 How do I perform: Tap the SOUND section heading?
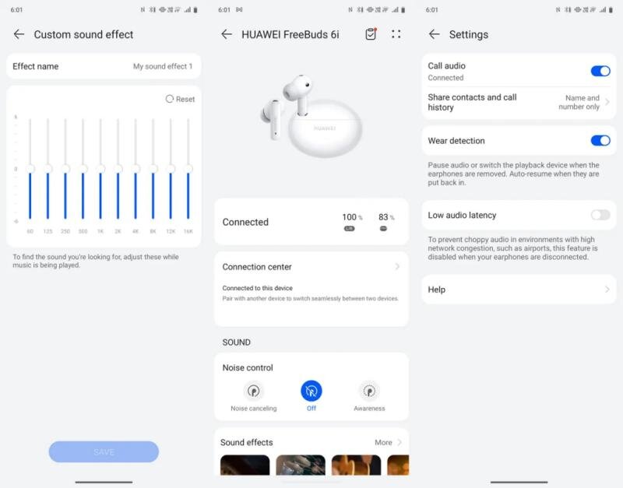click(x=236, y=342)
